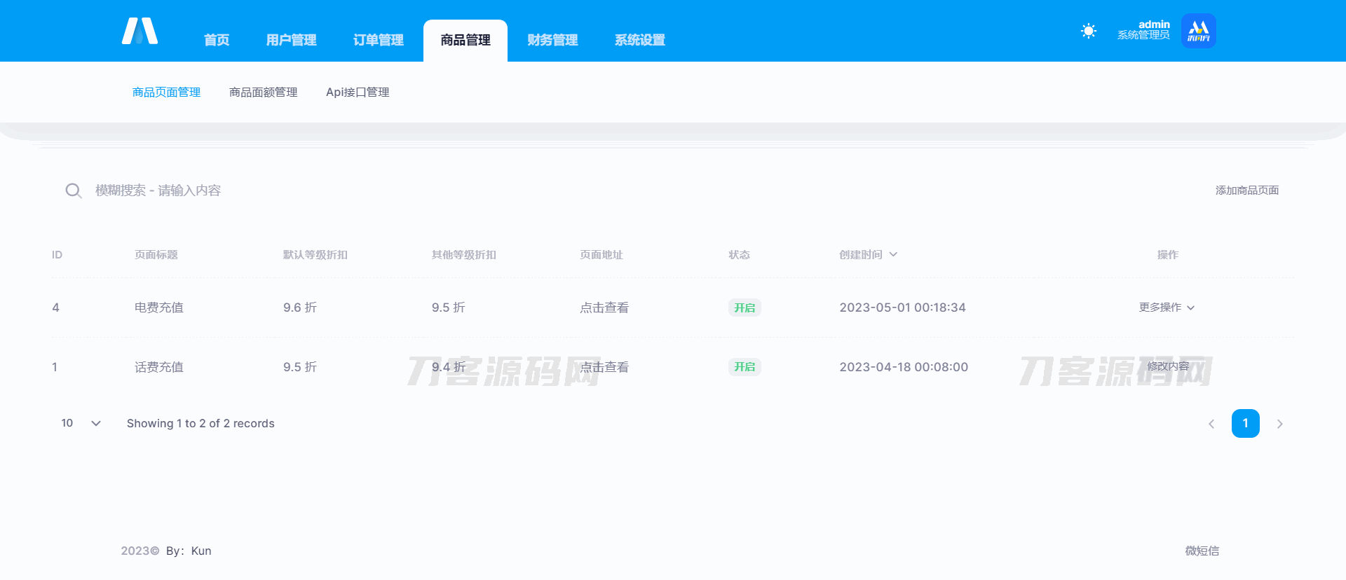The width and height of the screenshot is (1346, 580).
Task: Click 添加商品页面 button
Action: 1246,191
